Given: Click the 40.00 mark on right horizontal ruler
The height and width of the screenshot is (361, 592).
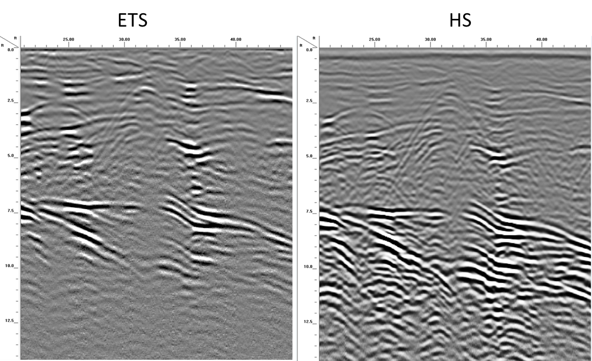Looking at the screenshot, I should point(542,40).
